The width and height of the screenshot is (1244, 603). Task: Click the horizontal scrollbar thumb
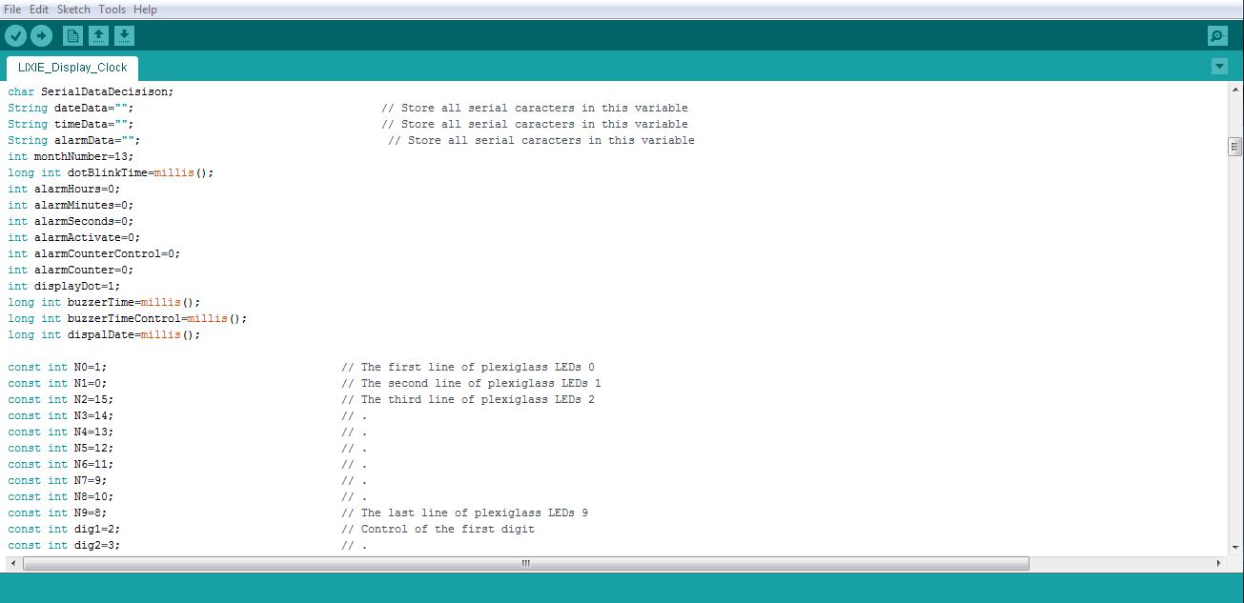pos(525,563)
